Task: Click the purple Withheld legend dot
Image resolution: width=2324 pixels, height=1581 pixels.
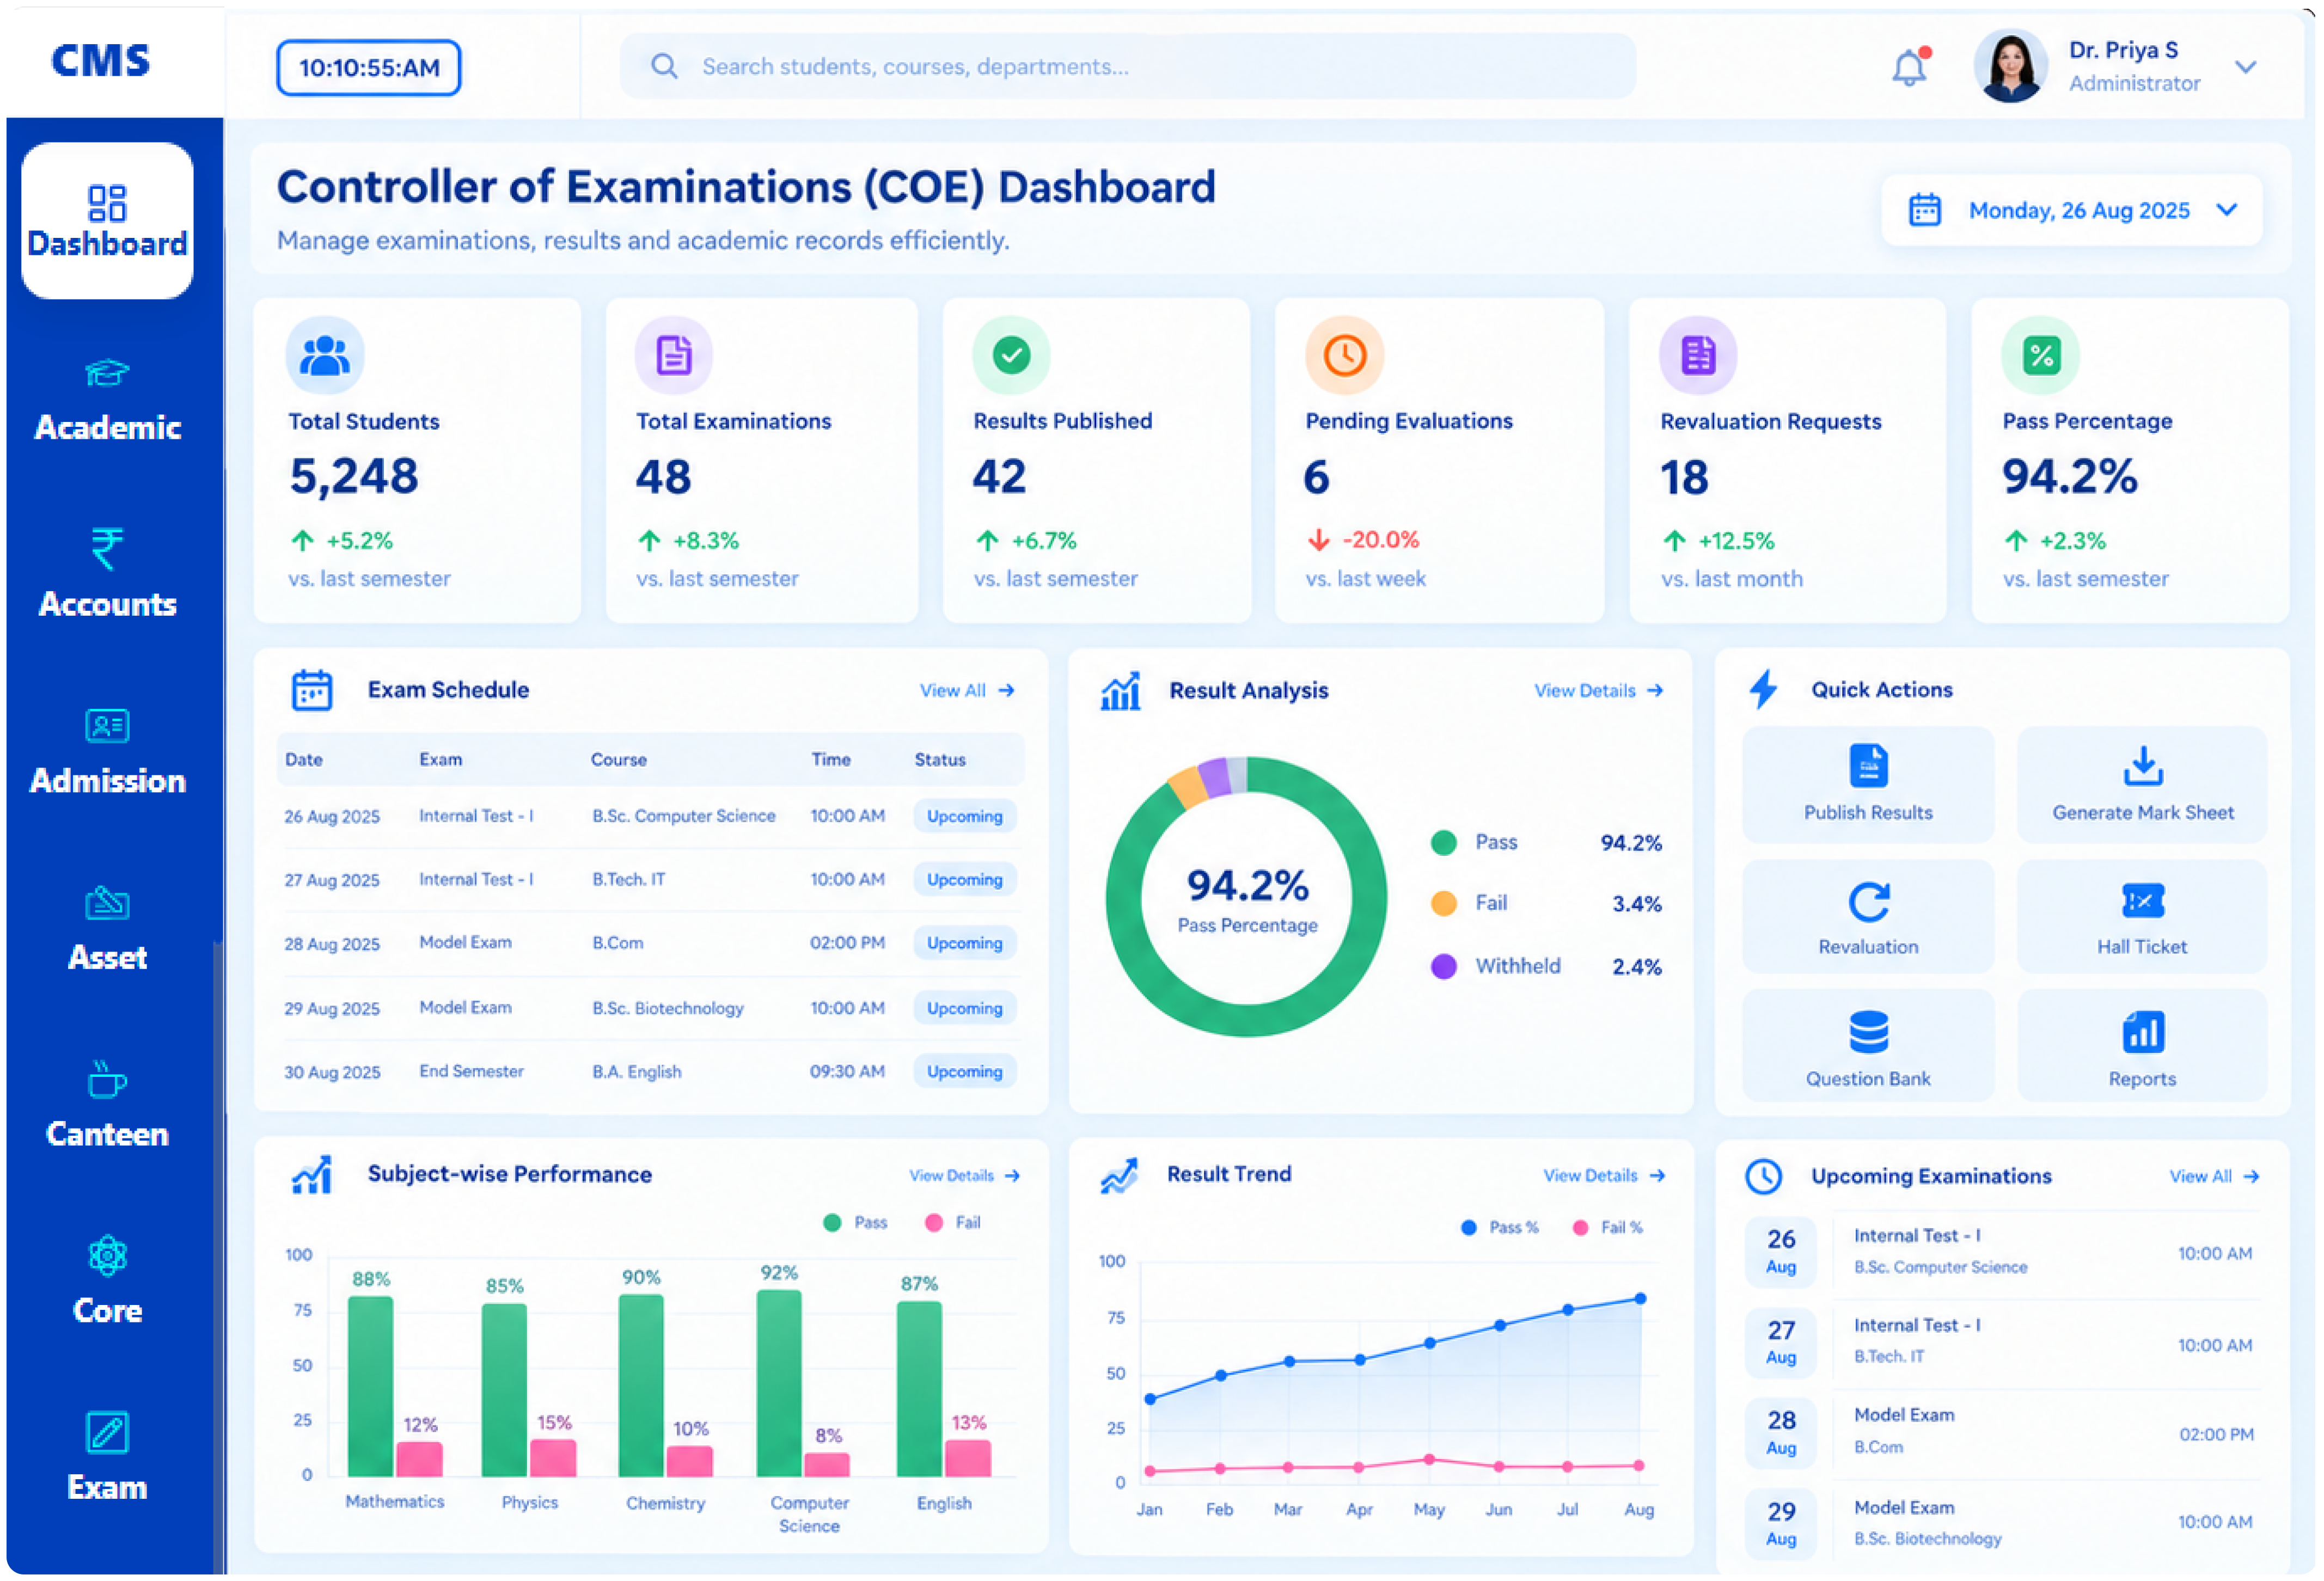Action: [x=1443, y=966]
